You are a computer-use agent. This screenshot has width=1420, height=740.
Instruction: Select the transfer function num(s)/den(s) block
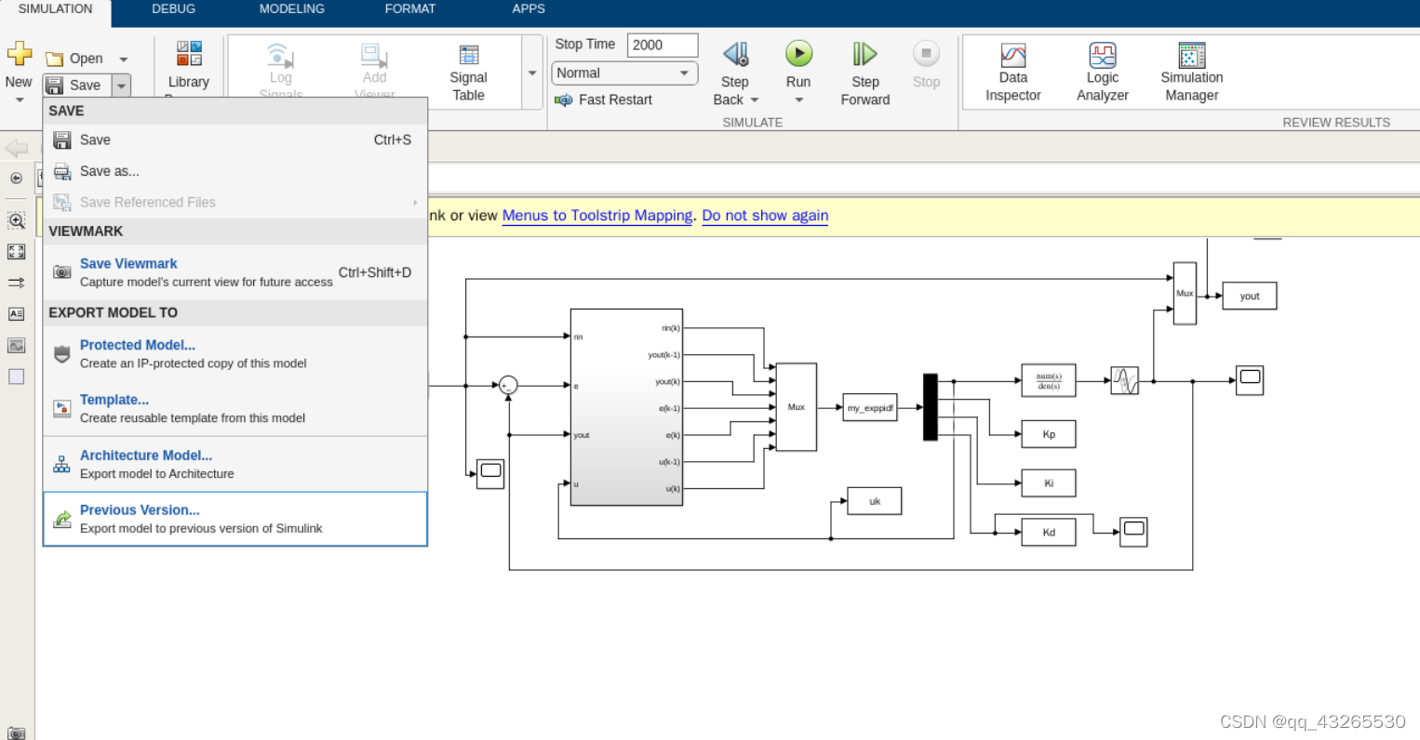(1049, 380)
